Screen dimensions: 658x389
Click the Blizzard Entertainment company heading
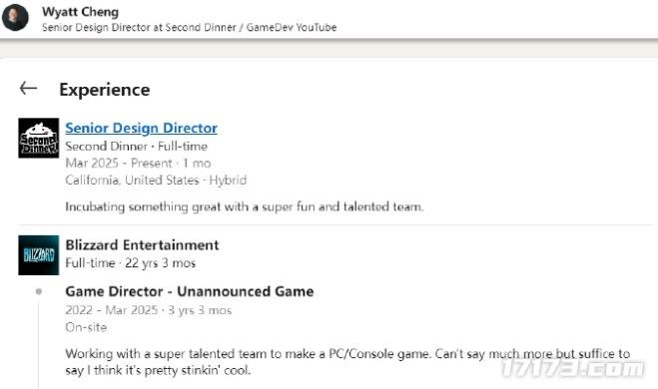pyautogui.click(x=142, y=244)
